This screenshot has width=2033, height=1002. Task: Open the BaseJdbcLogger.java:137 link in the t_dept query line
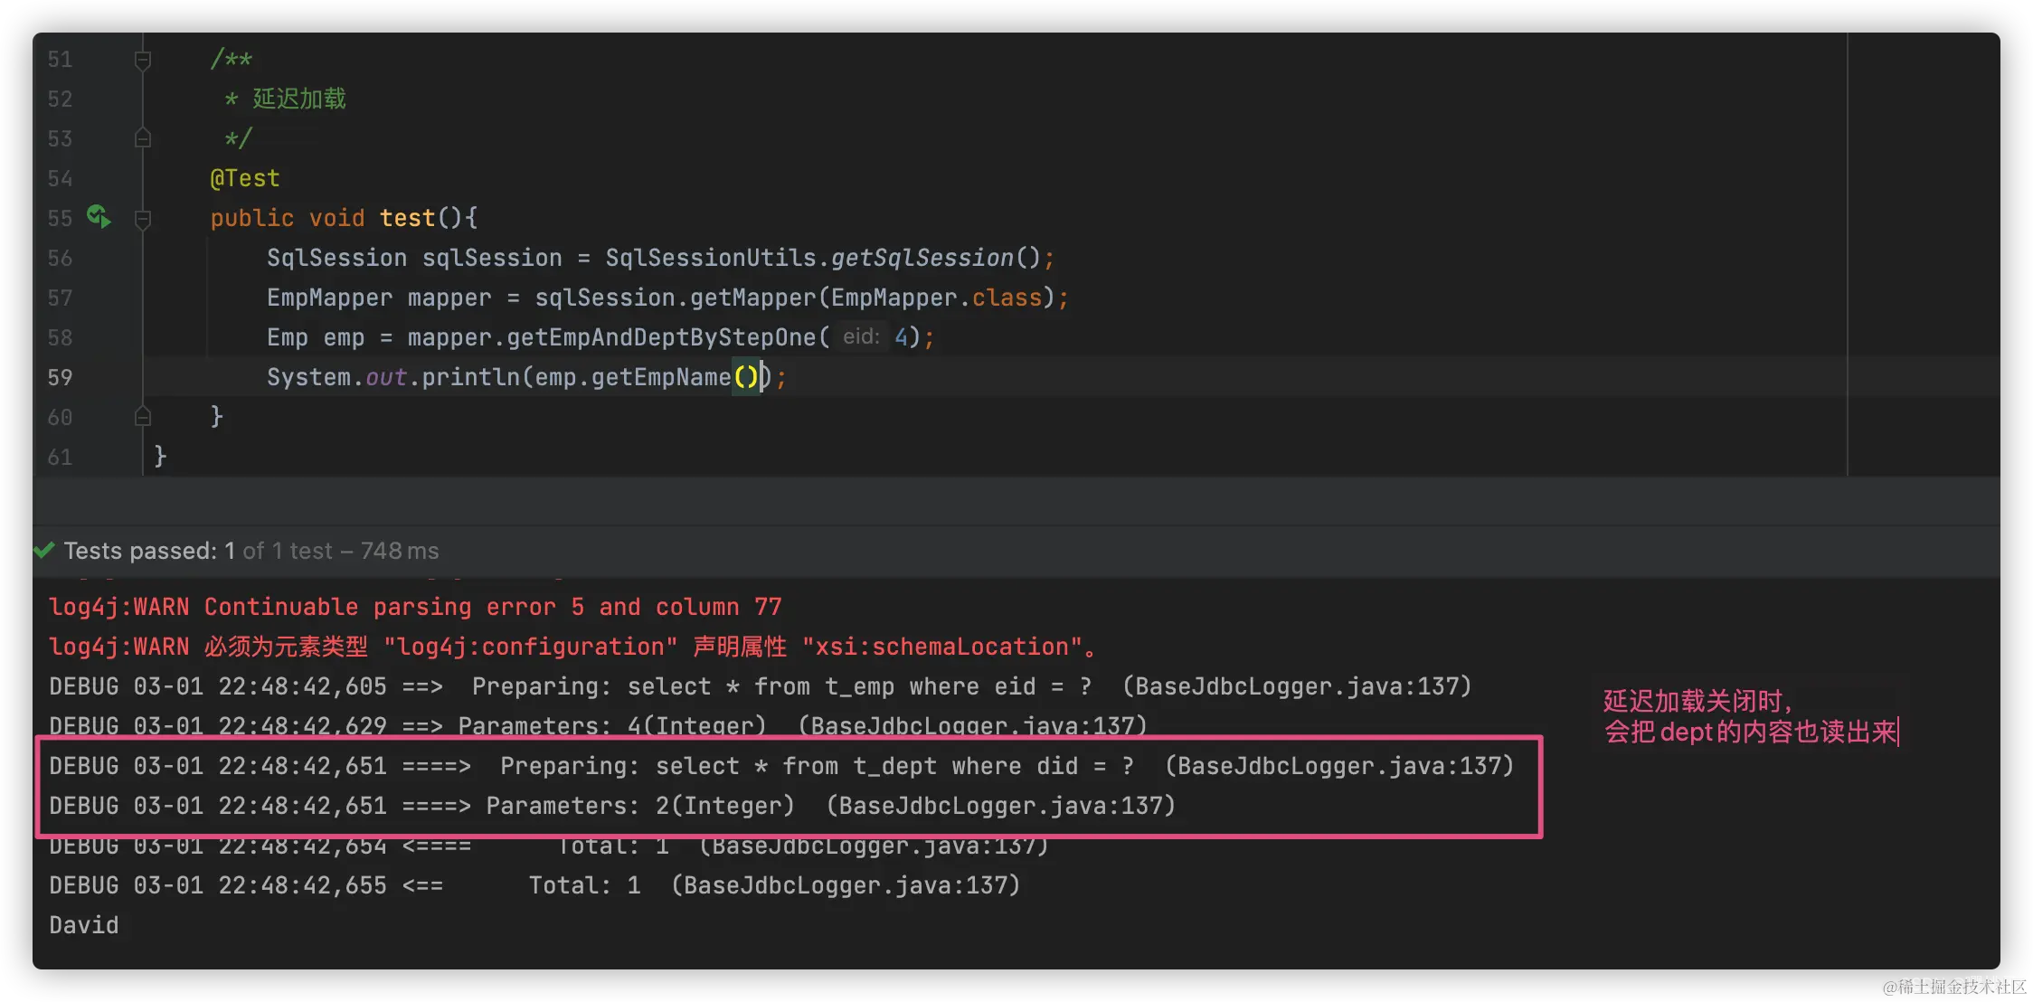coord(1338,766)
